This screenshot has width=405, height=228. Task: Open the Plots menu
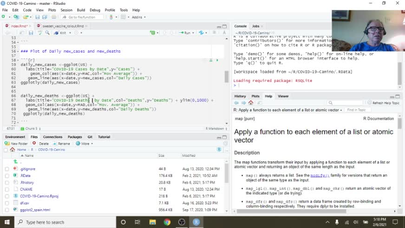[52, 10]
